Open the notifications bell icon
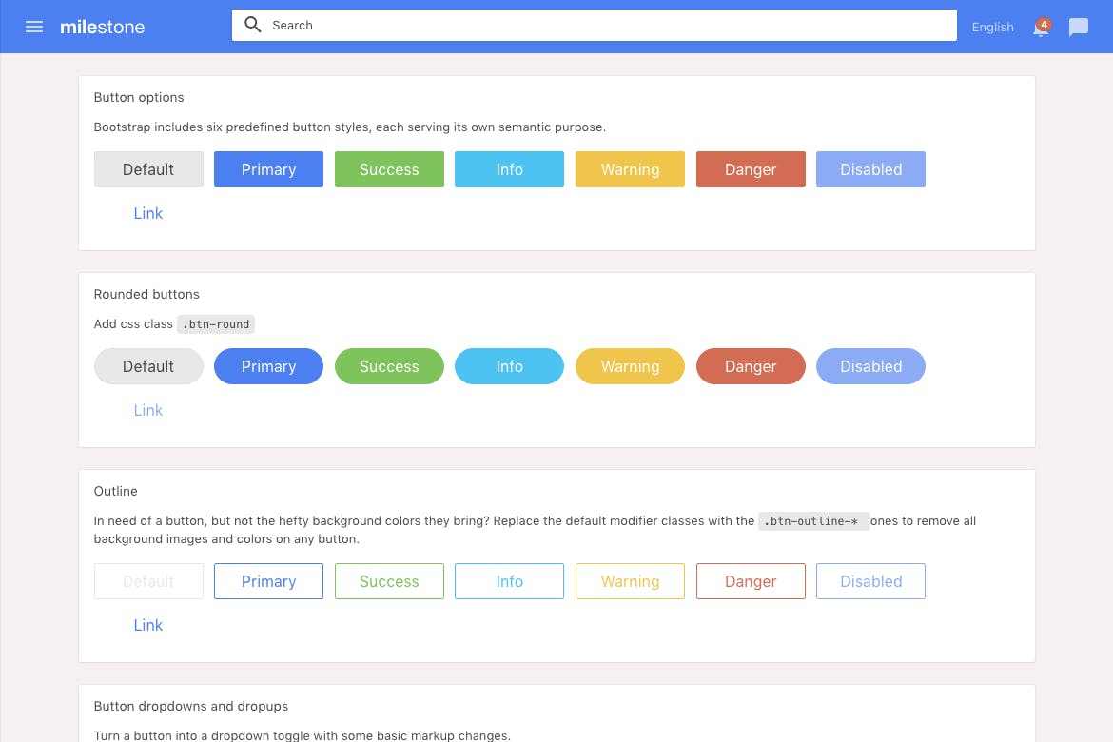 (x=1041, y=28)
